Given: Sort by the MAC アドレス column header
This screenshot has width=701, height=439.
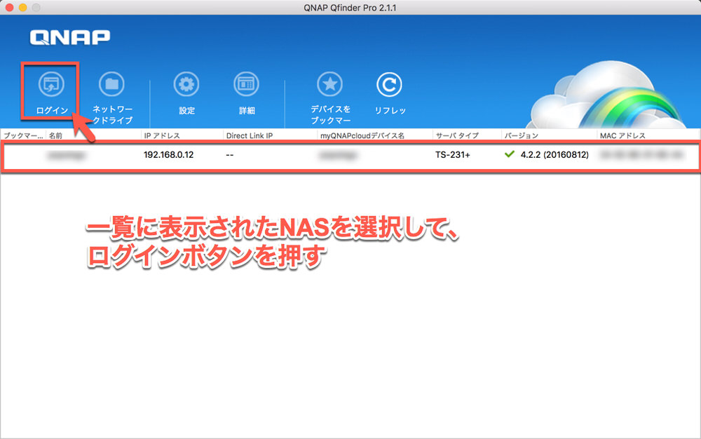Looking at the screenshot, I should [x=622, y=135].
